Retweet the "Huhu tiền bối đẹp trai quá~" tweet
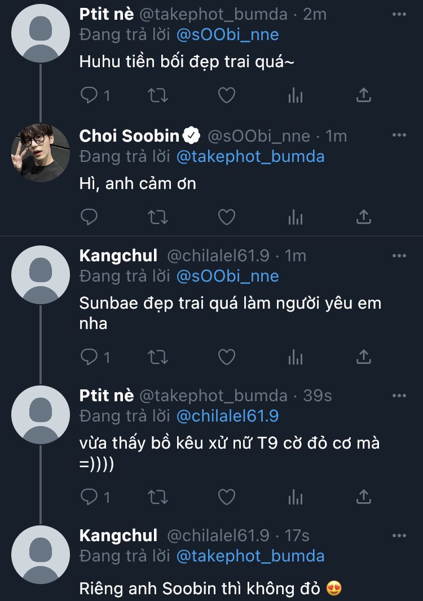Screen dimensions: 423x601 [158, 95]
